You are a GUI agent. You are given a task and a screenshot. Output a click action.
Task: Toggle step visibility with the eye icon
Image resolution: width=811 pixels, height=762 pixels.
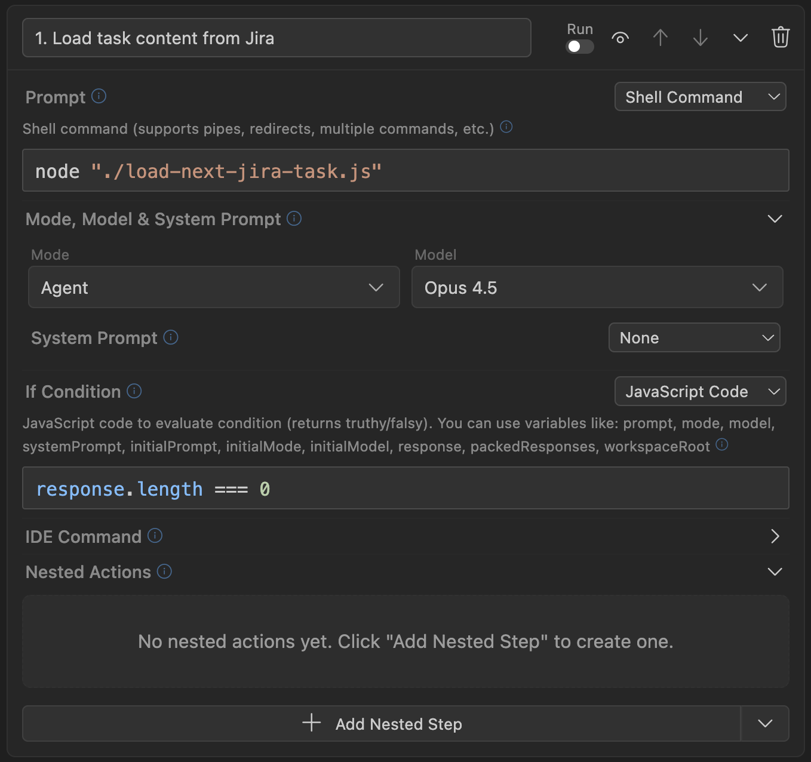(620, 38)
